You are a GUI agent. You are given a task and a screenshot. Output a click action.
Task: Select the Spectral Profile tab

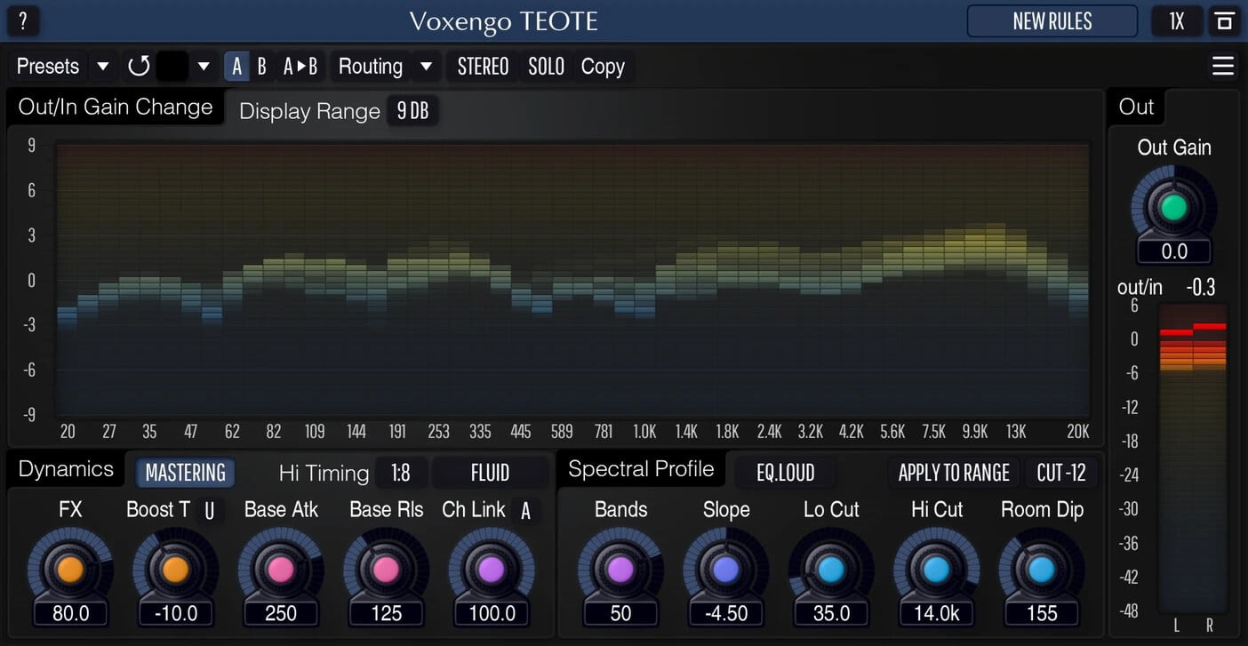pos(640,469)
